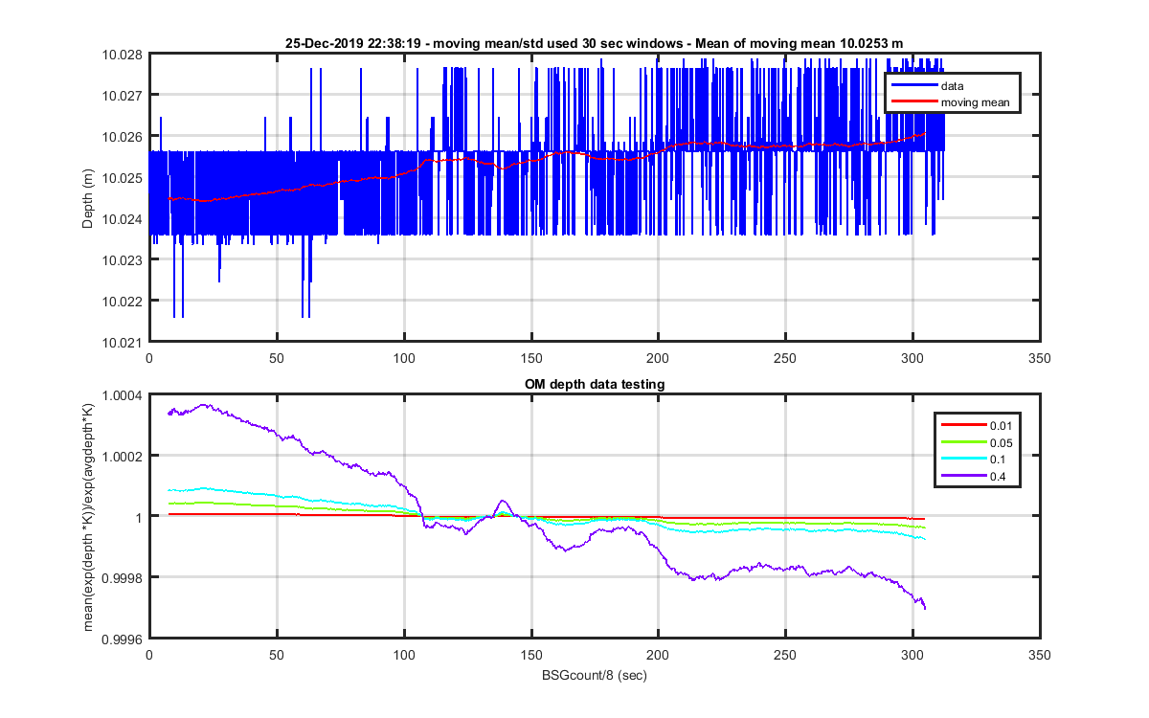Click the top plot title text
1149x718 pixels.
tap(594, 43)
